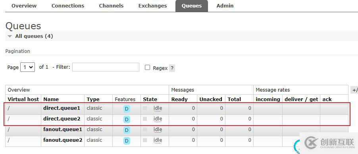Open the Admin tab
The image size is (358, 154).
coord(225,6)
